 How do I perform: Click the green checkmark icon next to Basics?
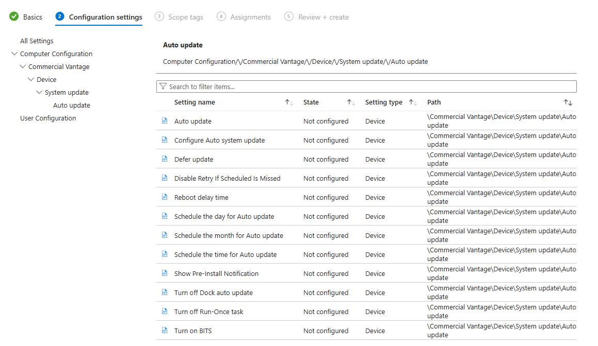tap(14, 16)
